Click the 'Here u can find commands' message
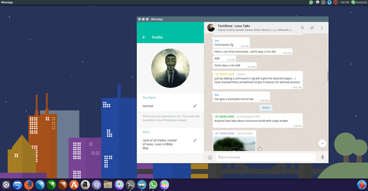The height and width of the screenshot is (191, 368). (x=252, y=51)
